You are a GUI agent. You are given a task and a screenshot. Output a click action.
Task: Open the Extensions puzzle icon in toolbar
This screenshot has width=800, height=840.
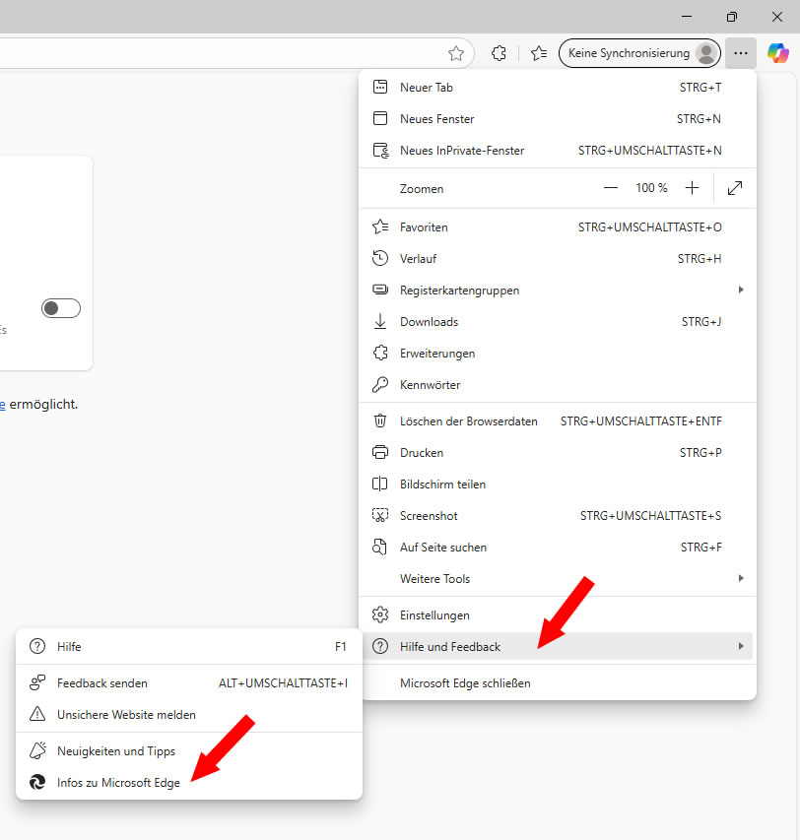click(x=499, y=53)
